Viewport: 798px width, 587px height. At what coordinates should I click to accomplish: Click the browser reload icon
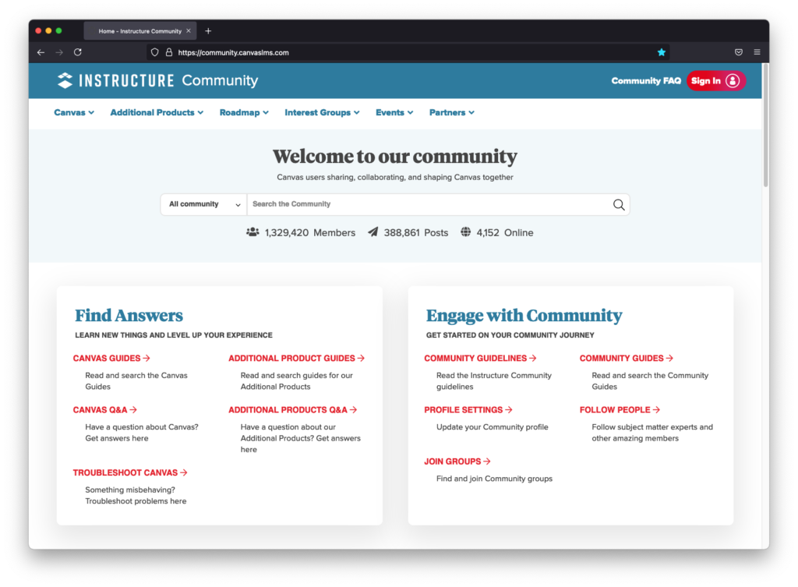78,52
